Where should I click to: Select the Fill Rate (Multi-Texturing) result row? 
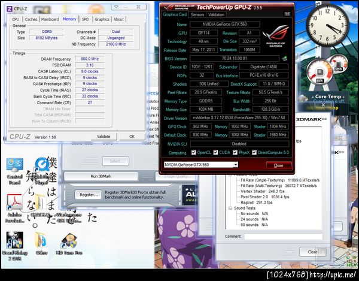tap(279, 186)
